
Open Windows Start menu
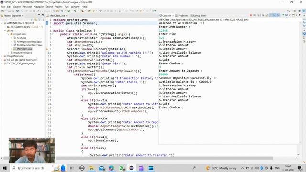click(4, 168)
